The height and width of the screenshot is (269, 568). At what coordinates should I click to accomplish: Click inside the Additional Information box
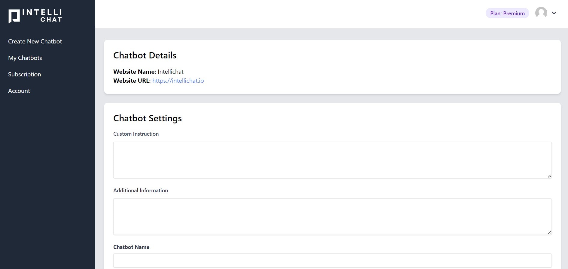332,217
